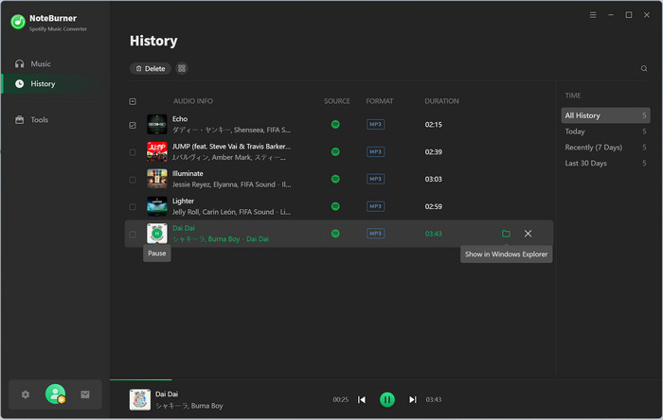The width and height of the screenshot is (663, 420).
Task: Click the AUDIO INFO column header
Action: (x=193, y=101)
